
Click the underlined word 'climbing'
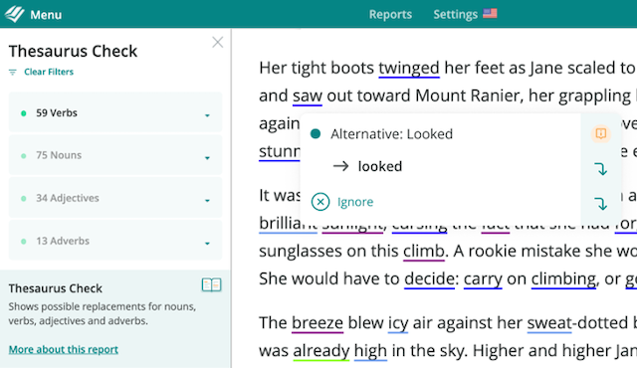(x=563, y=278)
